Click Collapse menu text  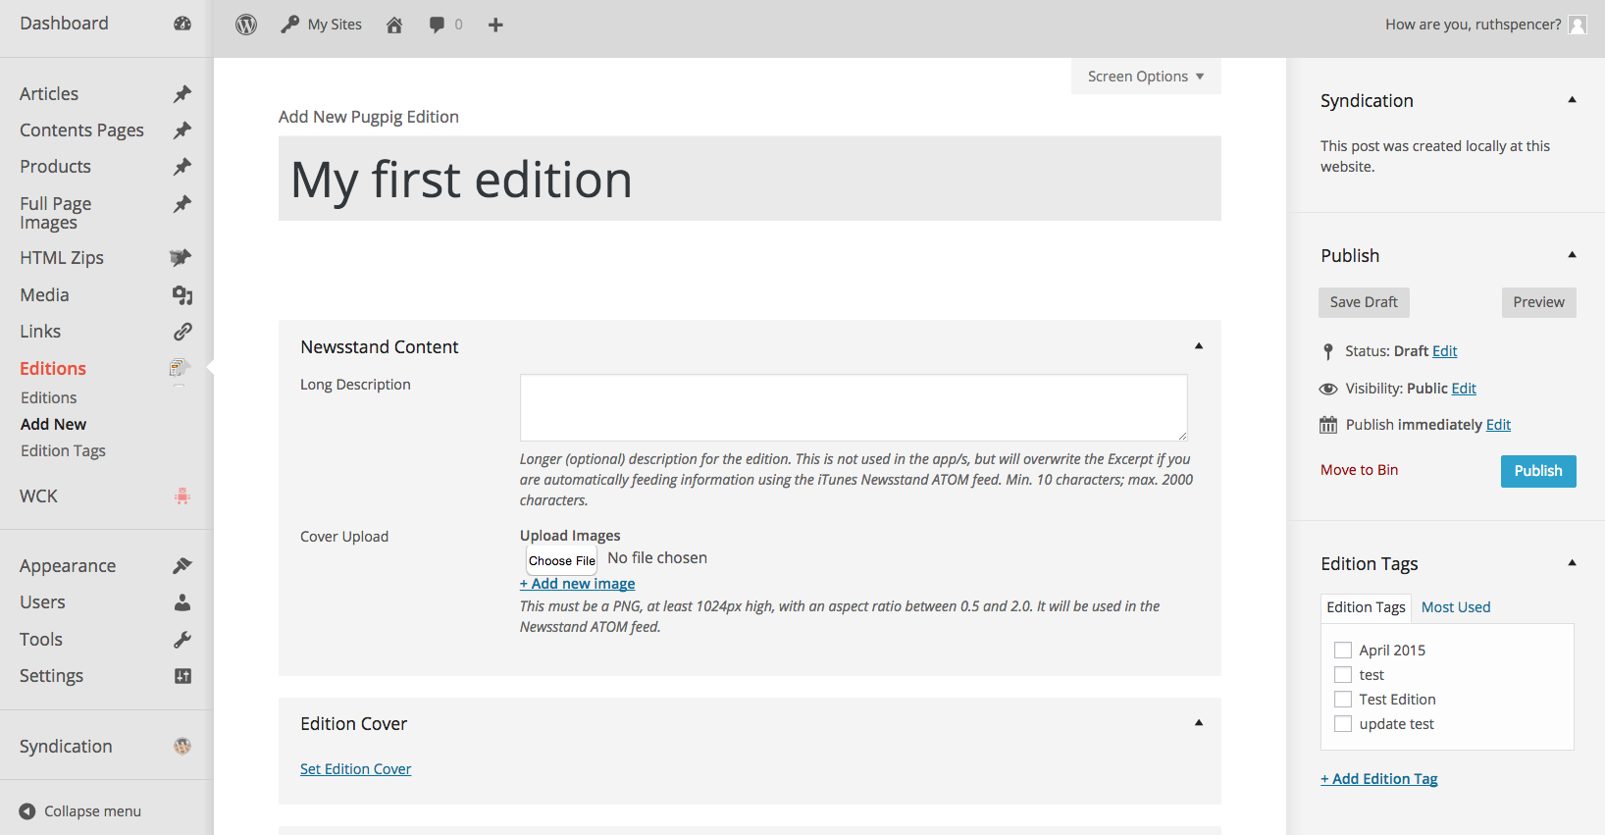pos(92,811)
